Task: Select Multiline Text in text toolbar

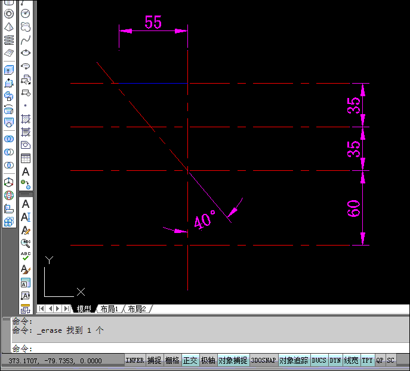Action: click(x=26, y=204)
